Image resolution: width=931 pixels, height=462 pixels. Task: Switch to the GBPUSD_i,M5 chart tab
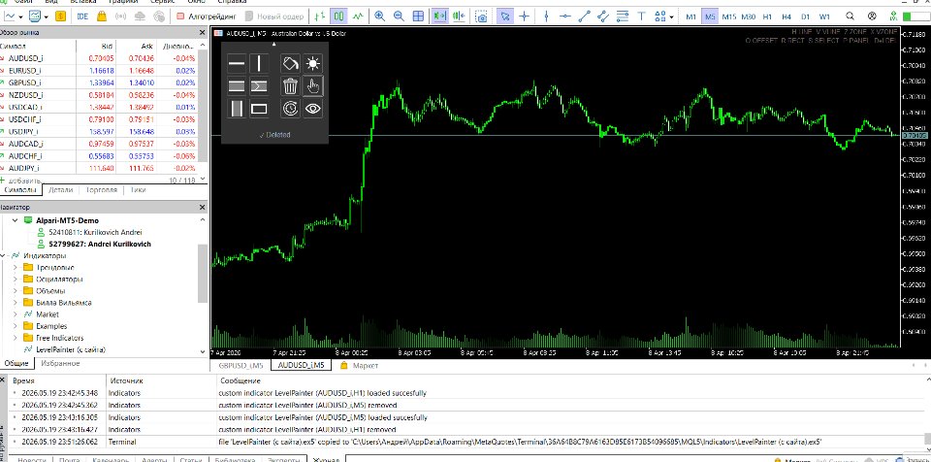click(241, 366)
